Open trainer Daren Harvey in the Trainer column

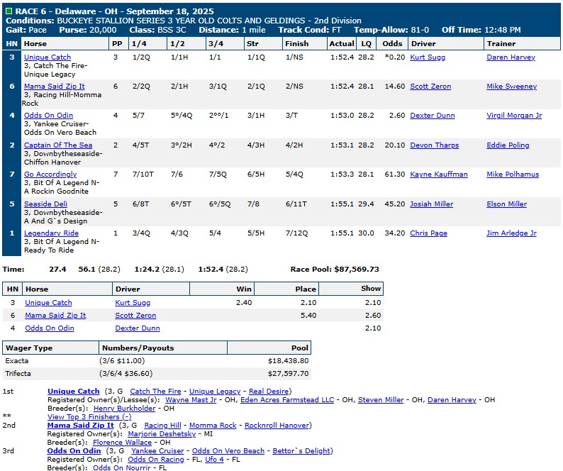coord(511,57)
